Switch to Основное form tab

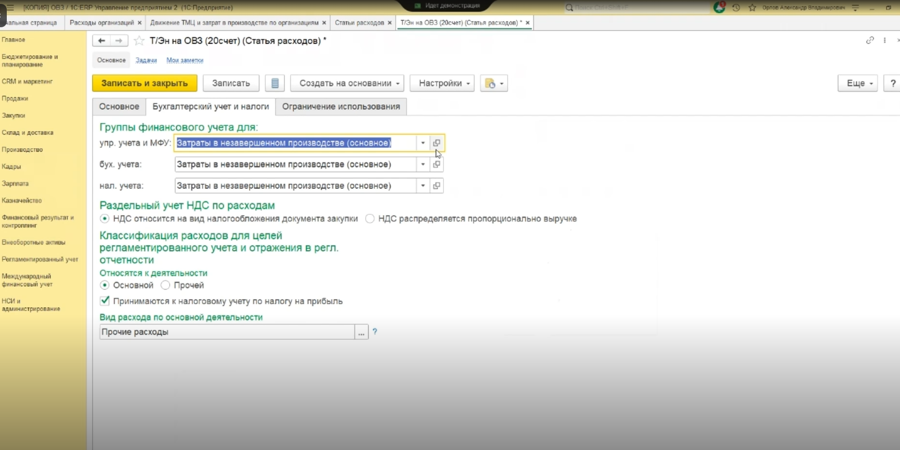(x=119, y=106)
